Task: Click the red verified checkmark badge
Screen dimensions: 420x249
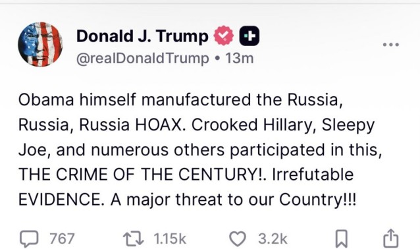Action: click(x=223, y=36)
